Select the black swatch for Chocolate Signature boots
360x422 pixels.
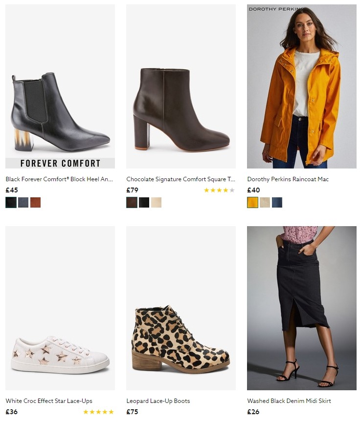[x=143, y=202]
